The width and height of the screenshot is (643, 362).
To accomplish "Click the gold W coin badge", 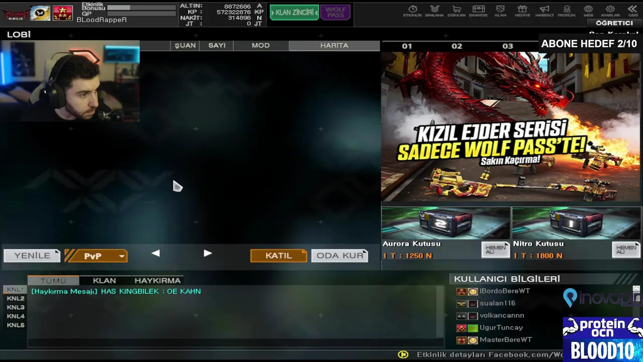I will click(40, 13).
